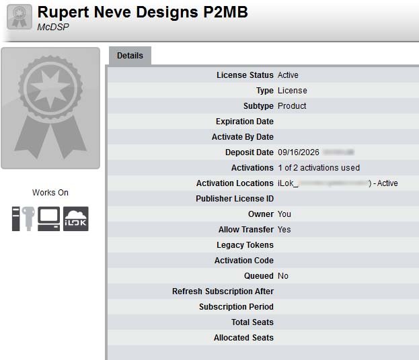Click the Total Seats label
Image resolution: width=419 pixels, height=360 pixels.
[252, 322]
